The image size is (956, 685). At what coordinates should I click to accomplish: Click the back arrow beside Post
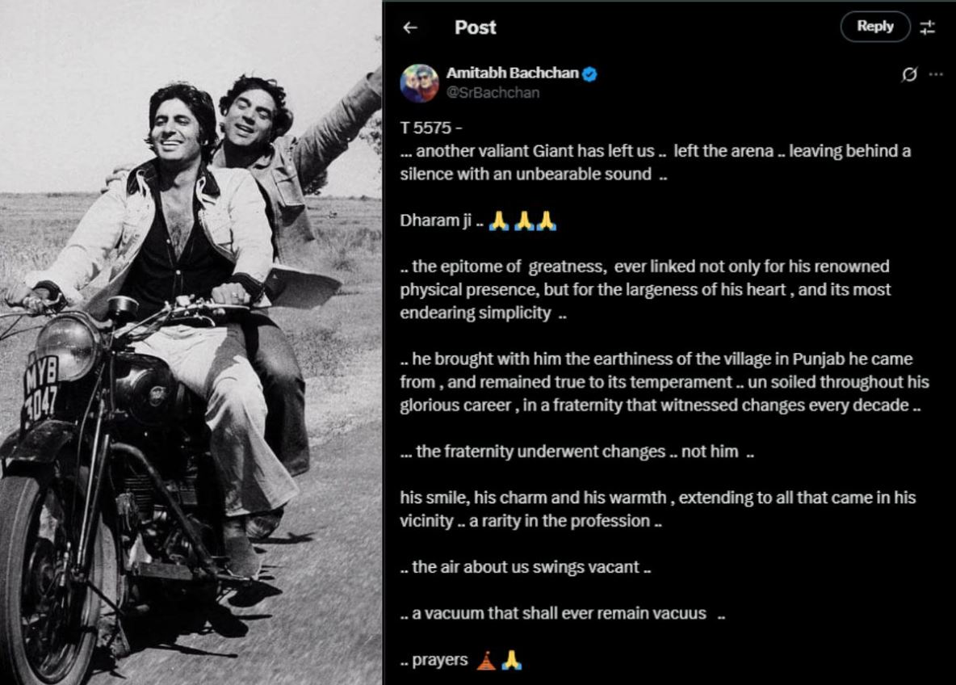point(410,27)
